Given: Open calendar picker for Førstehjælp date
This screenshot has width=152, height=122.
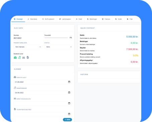Looking at the screenshot, I should coord(69,82).
